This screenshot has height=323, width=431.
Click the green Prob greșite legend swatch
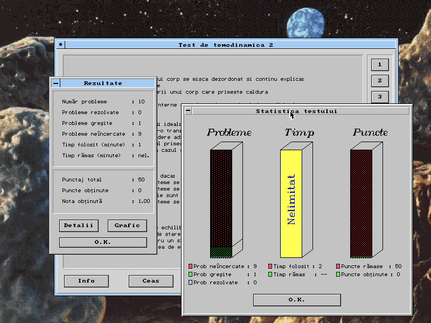tap(191, 274)
